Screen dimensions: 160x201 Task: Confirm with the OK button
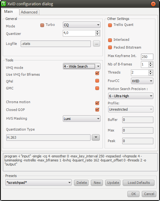[x=133, y=194]
